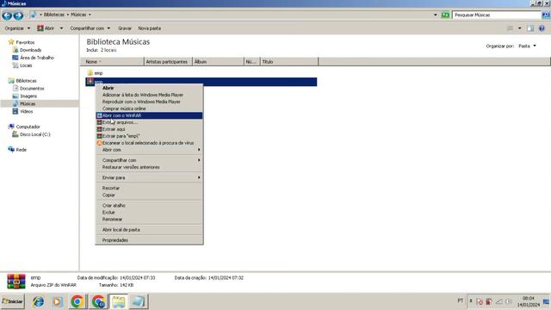Click the Favoritos star icon
The height and width of the screenshot is (310, 551).
(11, 42)
